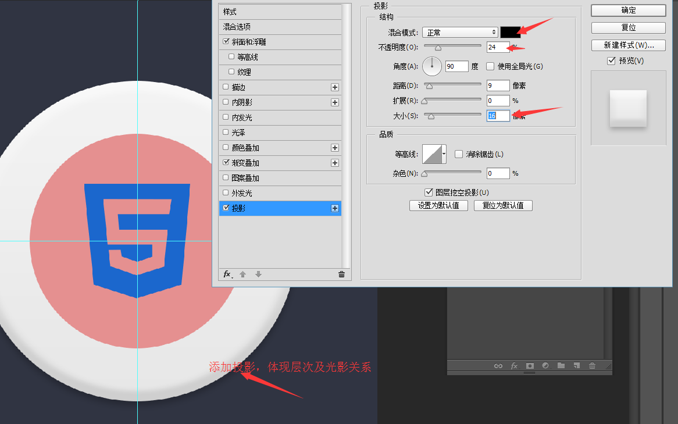Click 新建样式(W)... button
The width and height of the screenshot is (678, 424).
(x=628, y=45)
